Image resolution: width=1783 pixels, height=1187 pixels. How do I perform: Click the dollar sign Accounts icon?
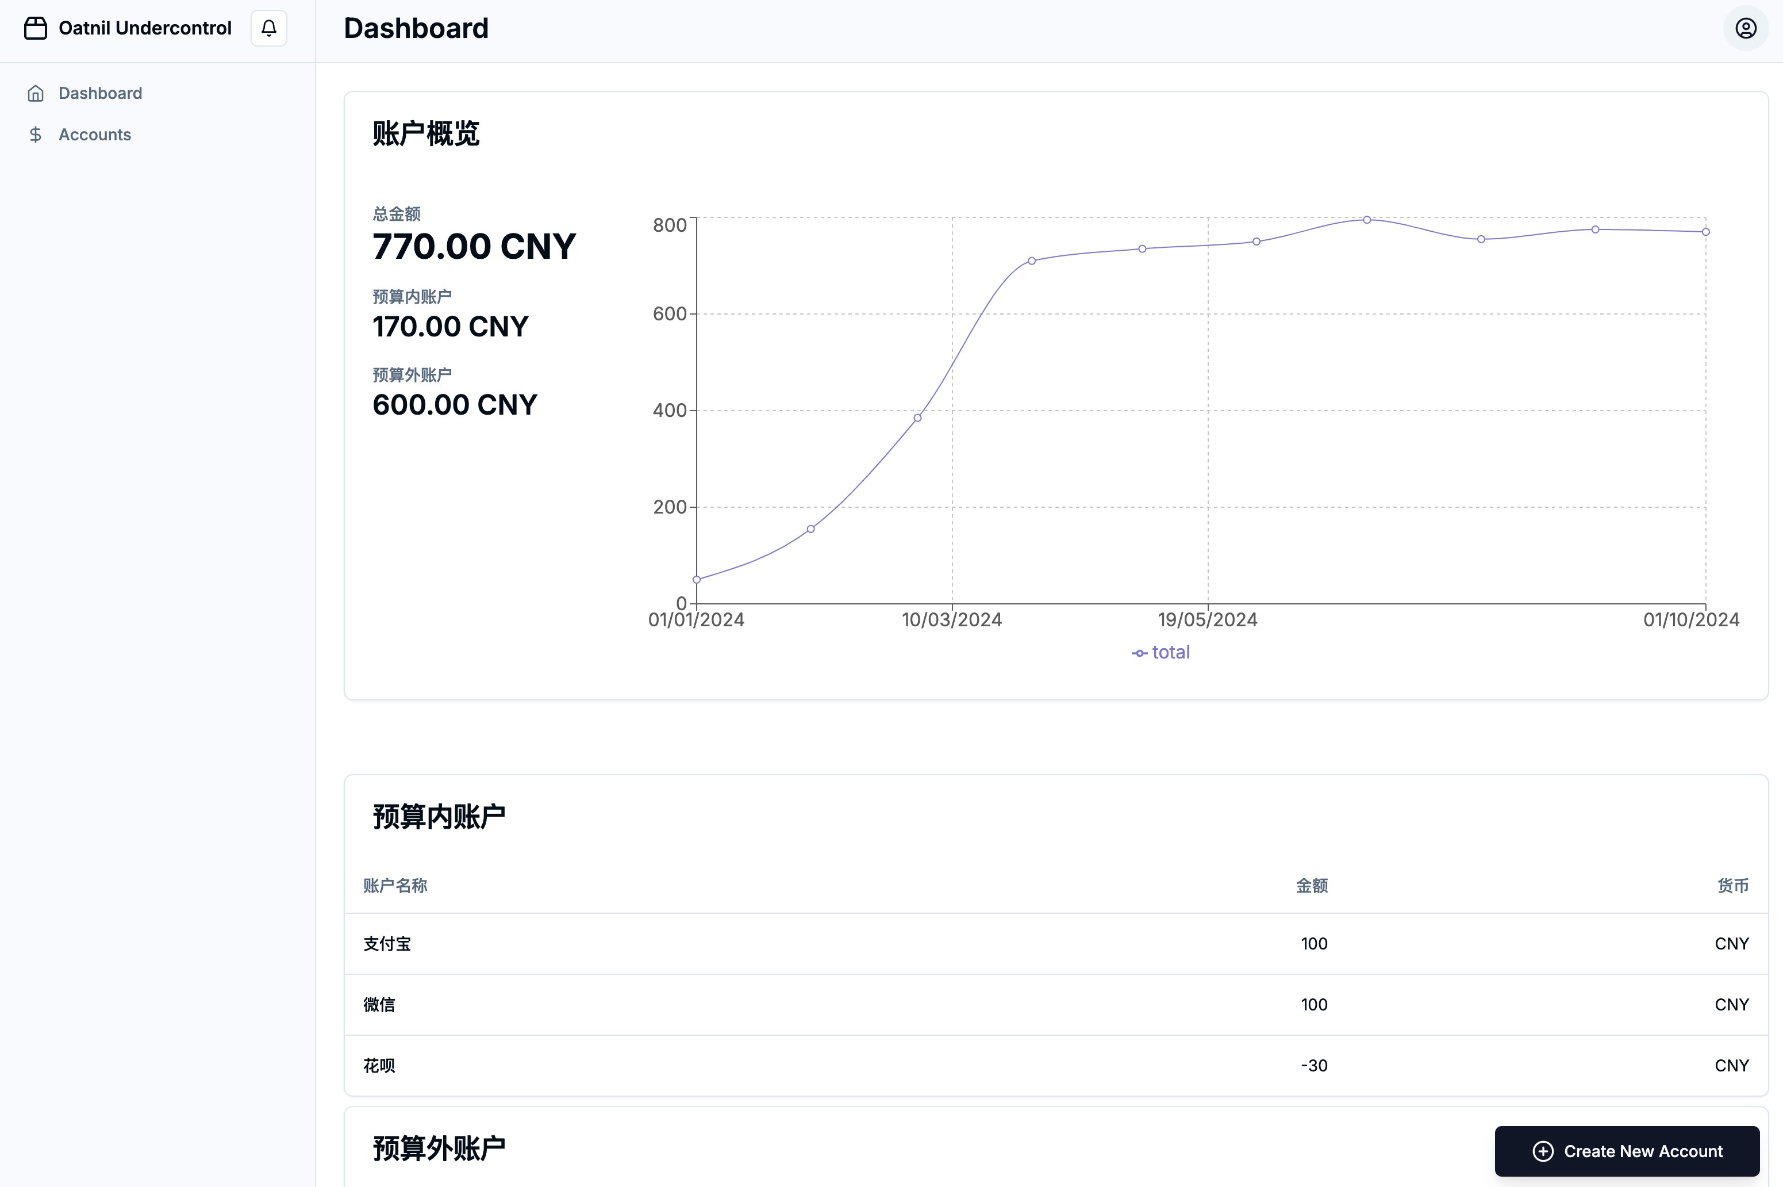(x=36, y=135)
